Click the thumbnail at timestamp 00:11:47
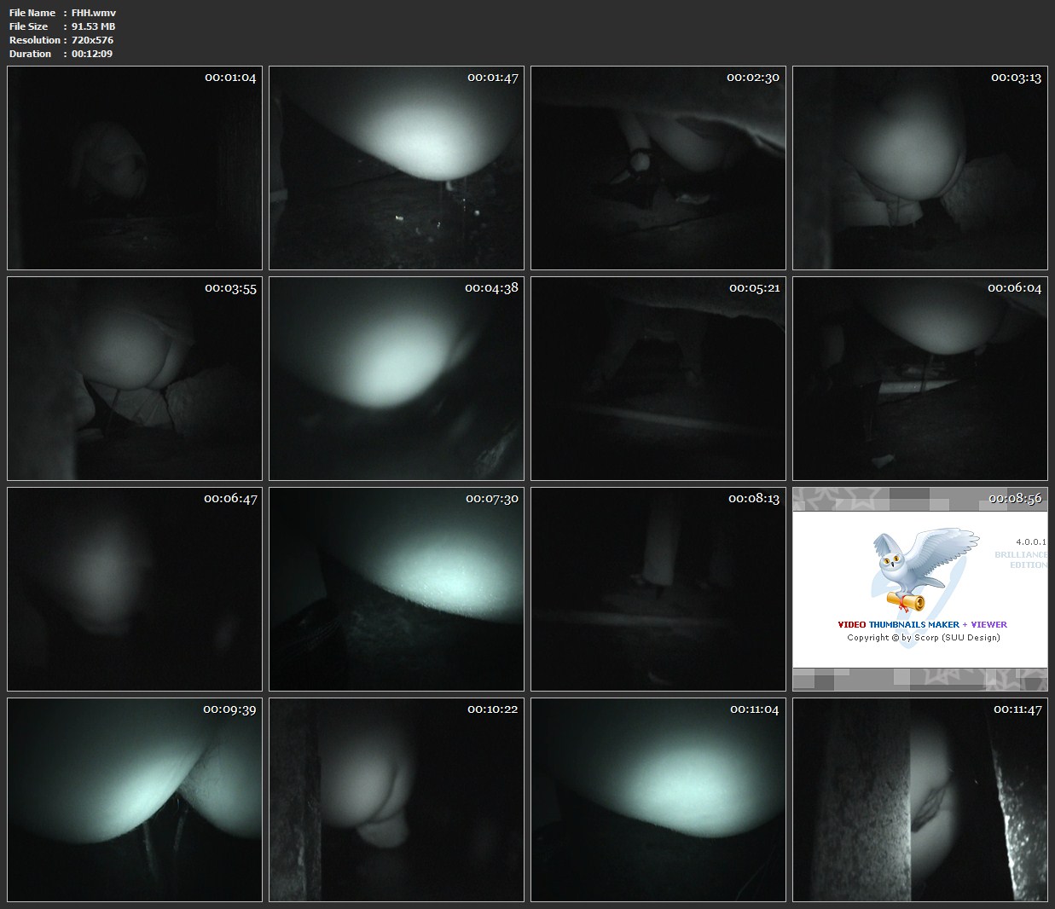Image resolution: width=1055 pixels, height=909 pixels. coord(919,800)
